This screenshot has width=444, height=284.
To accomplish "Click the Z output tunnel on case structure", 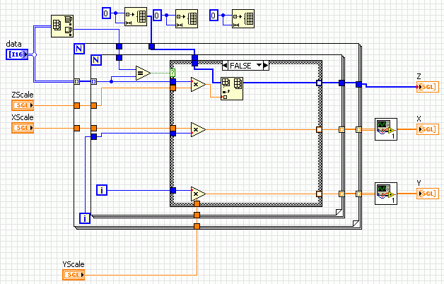I will 319,83.
